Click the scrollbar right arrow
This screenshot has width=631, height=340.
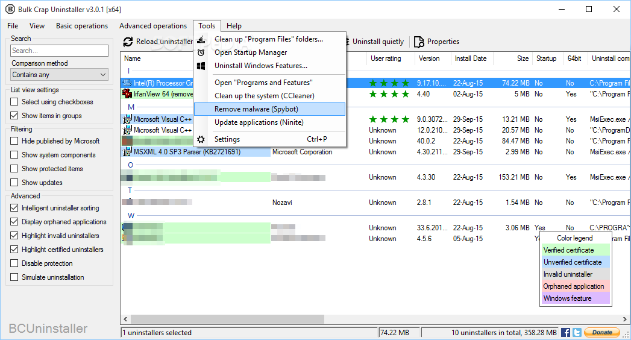tap(624, 319)
